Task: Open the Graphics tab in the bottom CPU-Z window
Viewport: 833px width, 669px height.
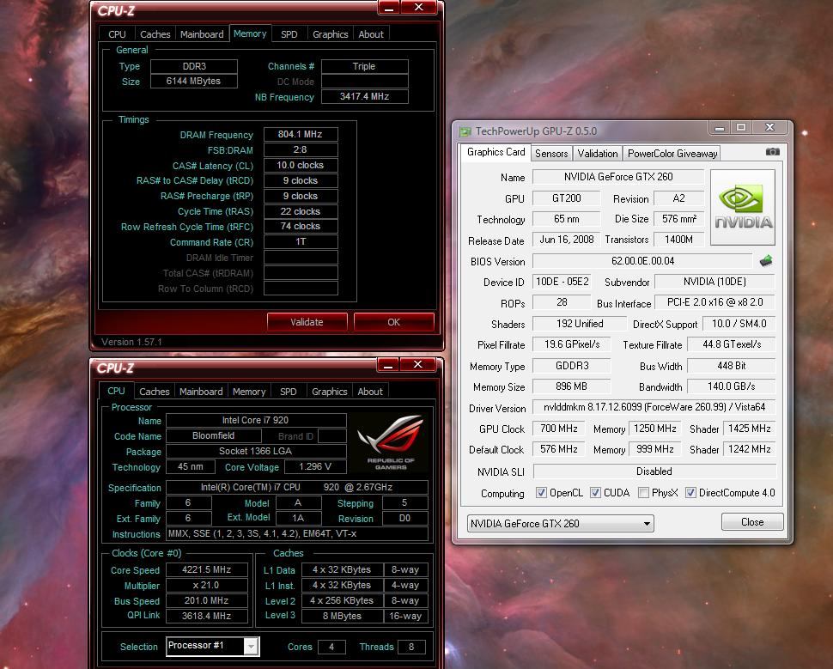Action: tap(330, 392)
